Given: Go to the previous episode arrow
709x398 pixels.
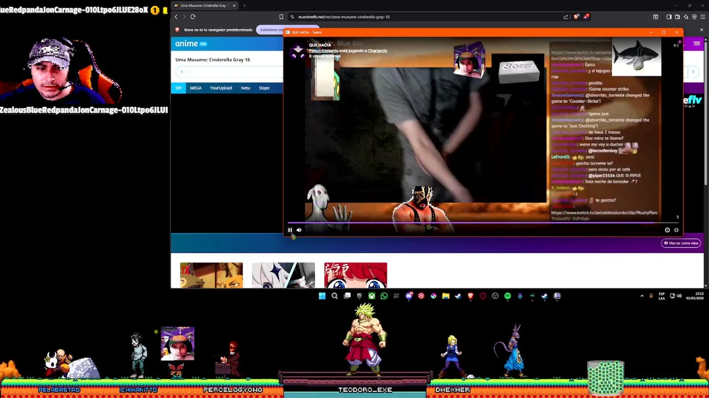Looking at the screenshot, I should 182,72.
